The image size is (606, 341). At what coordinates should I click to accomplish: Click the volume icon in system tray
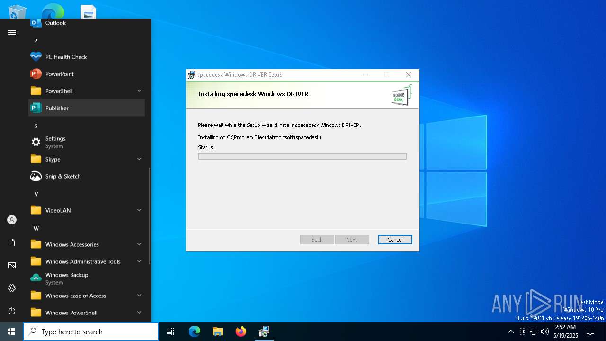[x=544, y=332]
